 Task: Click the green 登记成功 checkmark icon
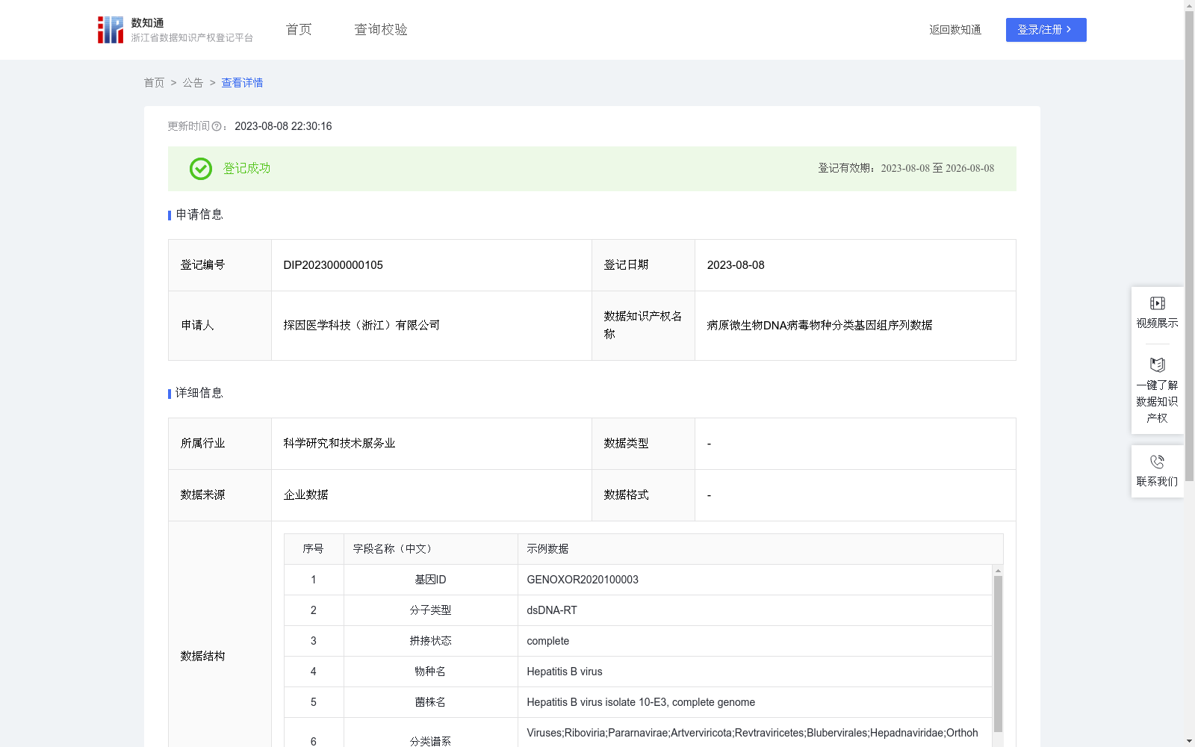click(x=200, y=169)
